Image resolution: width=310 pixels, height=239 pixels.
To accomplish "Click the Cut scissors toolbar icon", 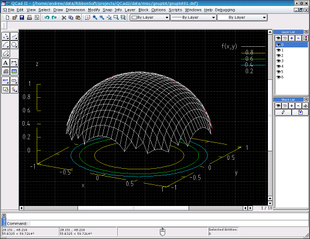I will coord(64,17).
